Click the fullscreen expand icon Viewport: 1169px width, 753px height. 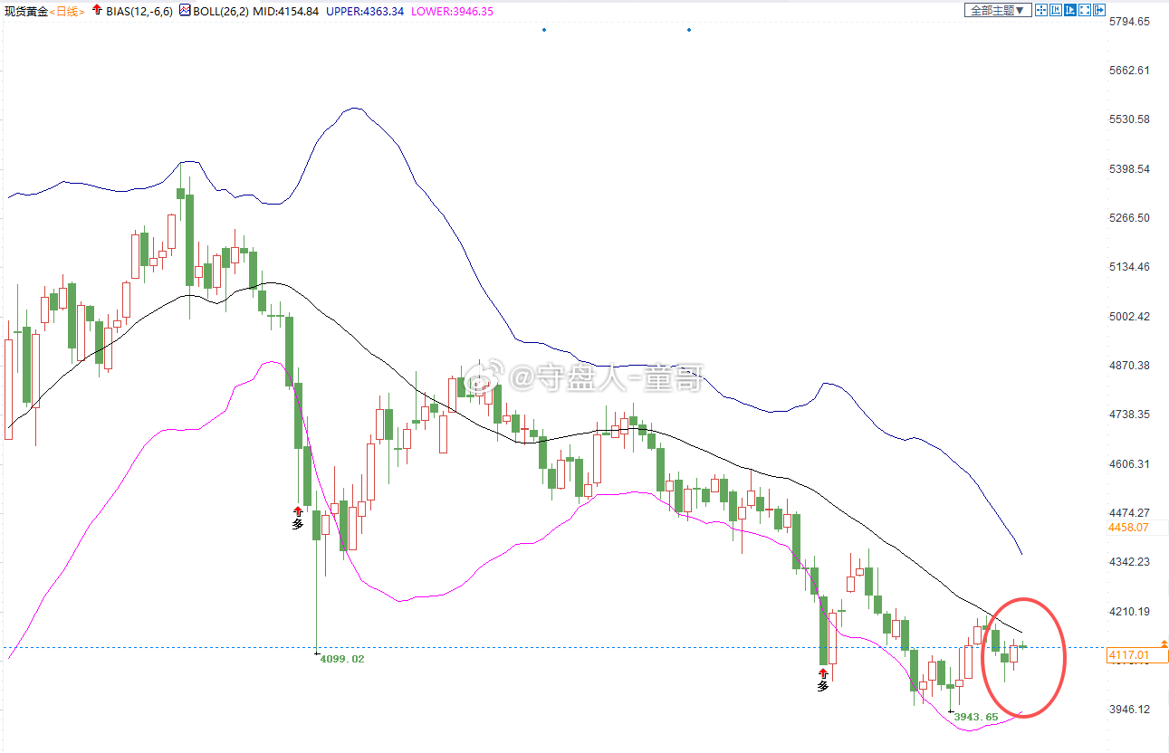click(1085, 10)
